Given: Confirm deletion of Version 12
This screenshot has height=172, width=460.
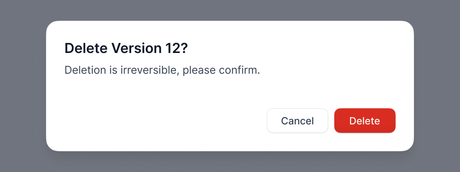Looking at the screenshot, I should pyautogui.click(x=365, y=121).
